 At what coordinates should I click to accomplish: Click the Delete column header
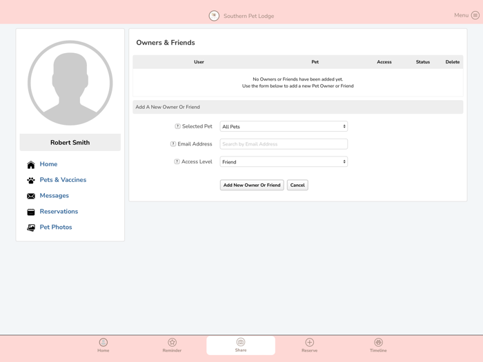(453, 62)
